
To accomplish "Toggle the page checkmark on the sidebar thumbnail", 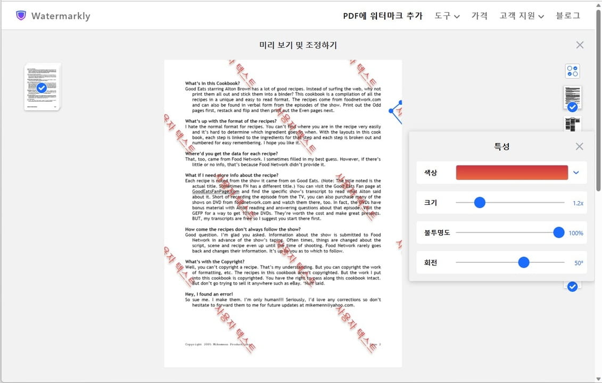I will tap(41, 88).
